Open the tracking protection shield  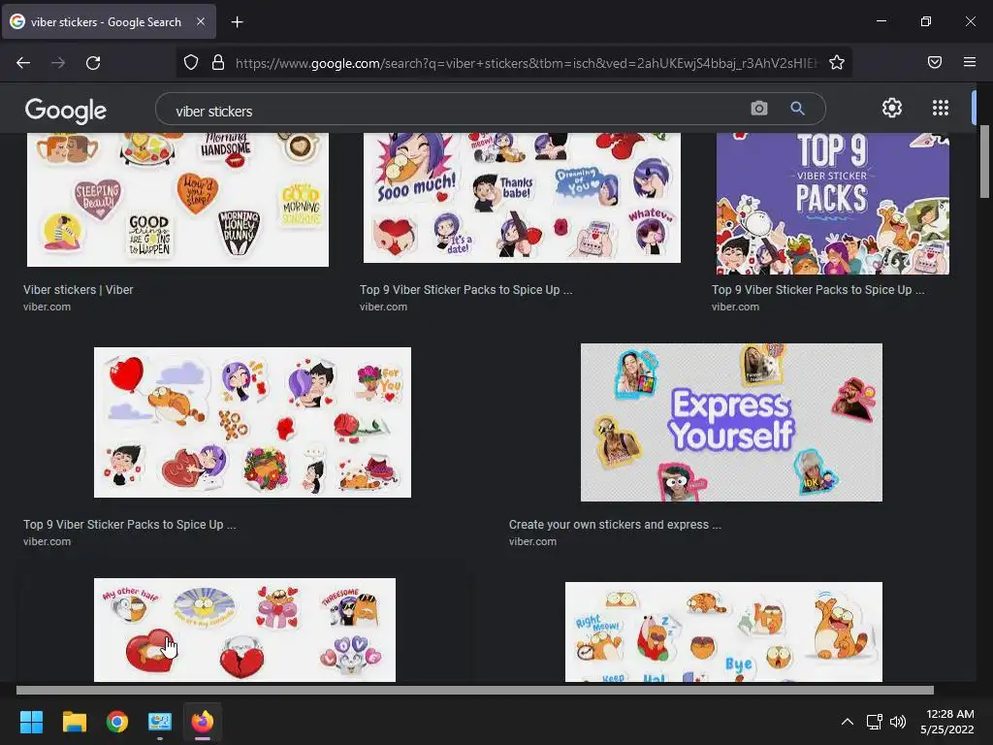pos(191,62)
